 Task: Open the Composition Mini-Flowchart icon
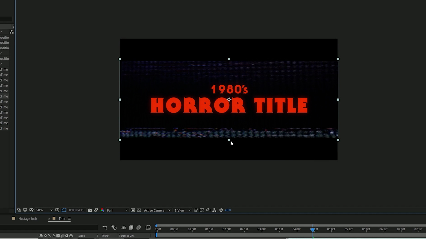(x=105, y=227)
